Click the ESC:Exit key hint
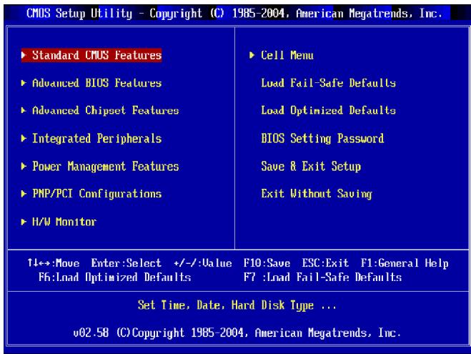471x354 pixels. click(325, 263)
